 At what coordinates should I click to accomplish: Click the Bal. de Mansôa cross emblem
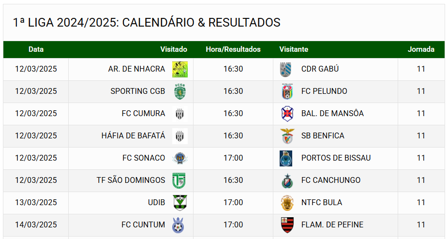[287, 114]
